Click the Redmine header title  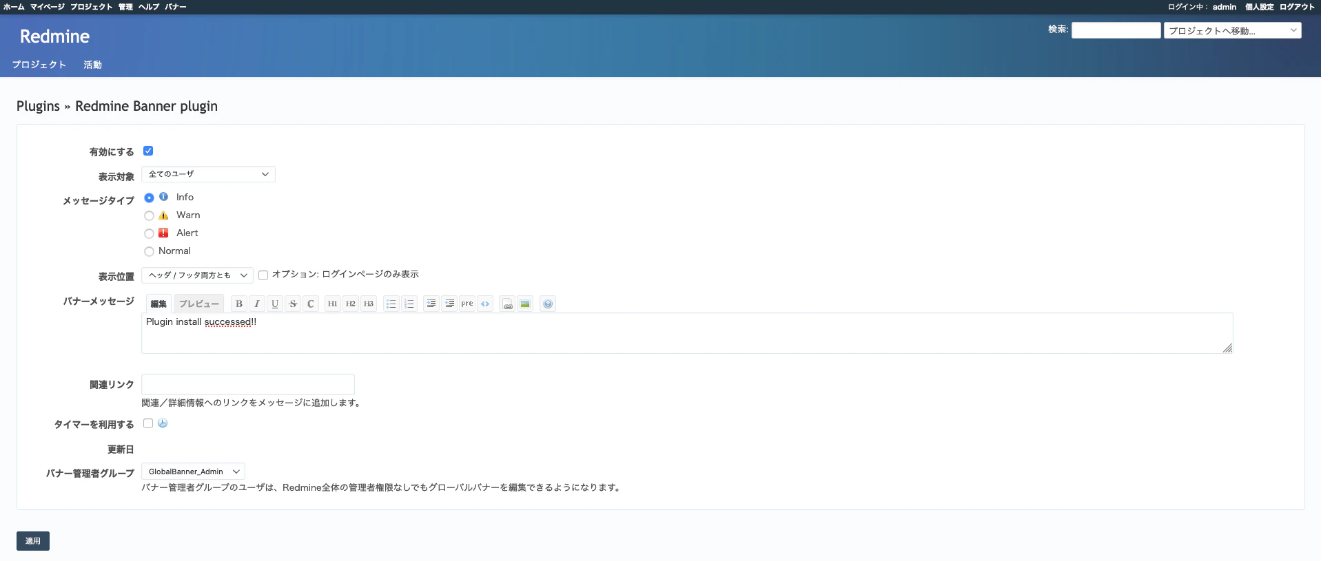pyautogui.click(x=54, y=36)
